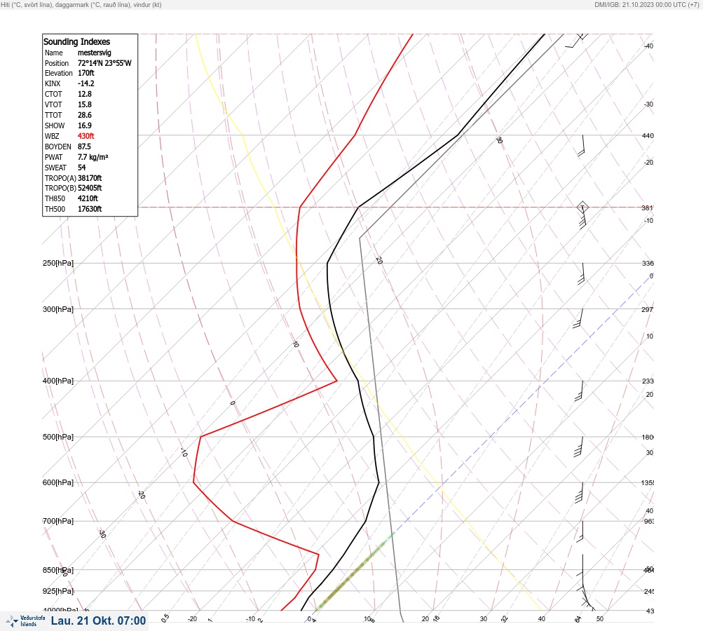Click the wind barb at 250 hPa level
Image resolution: width=703 pixels, height=631 pixels.
[x=581, y=273]
